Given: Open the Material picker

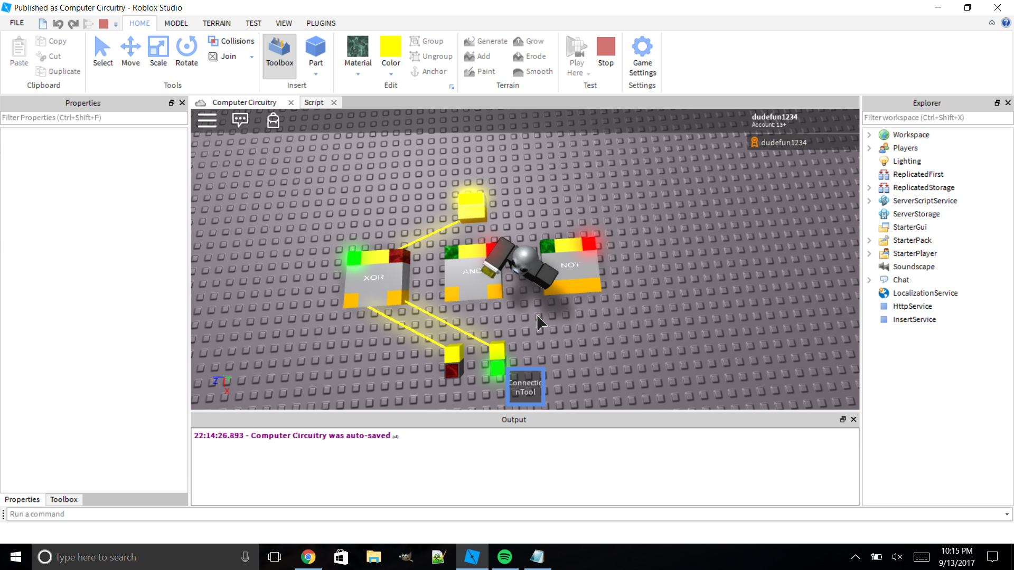Looking at the screenshot, I should 358,52.
